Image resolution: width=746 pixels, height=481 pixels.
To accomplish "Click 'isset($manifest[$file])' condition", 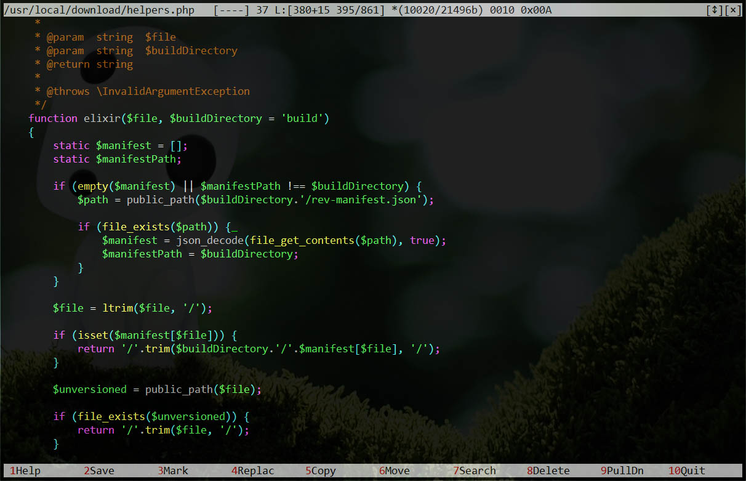I will coord(145,335).
